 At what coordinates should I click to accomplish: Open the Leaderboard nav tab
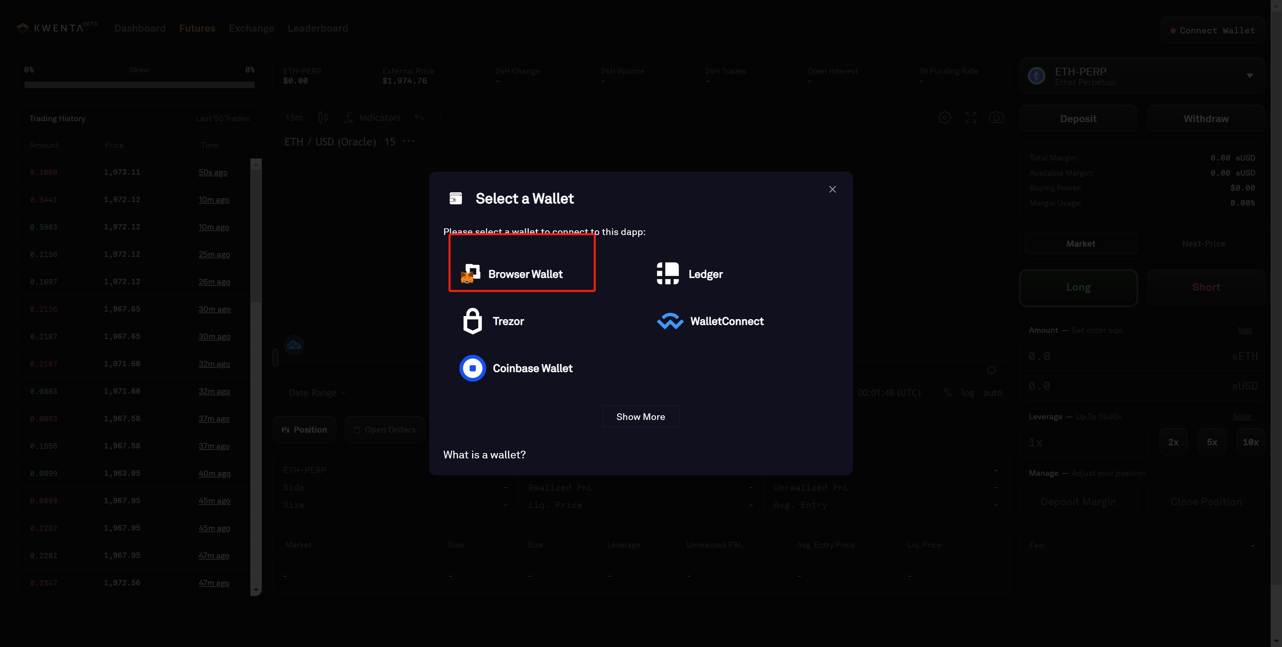(317, 28)
